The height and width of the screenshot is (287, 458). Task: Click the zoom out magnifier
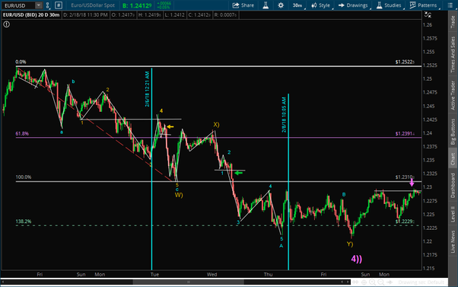pos(381,282)
